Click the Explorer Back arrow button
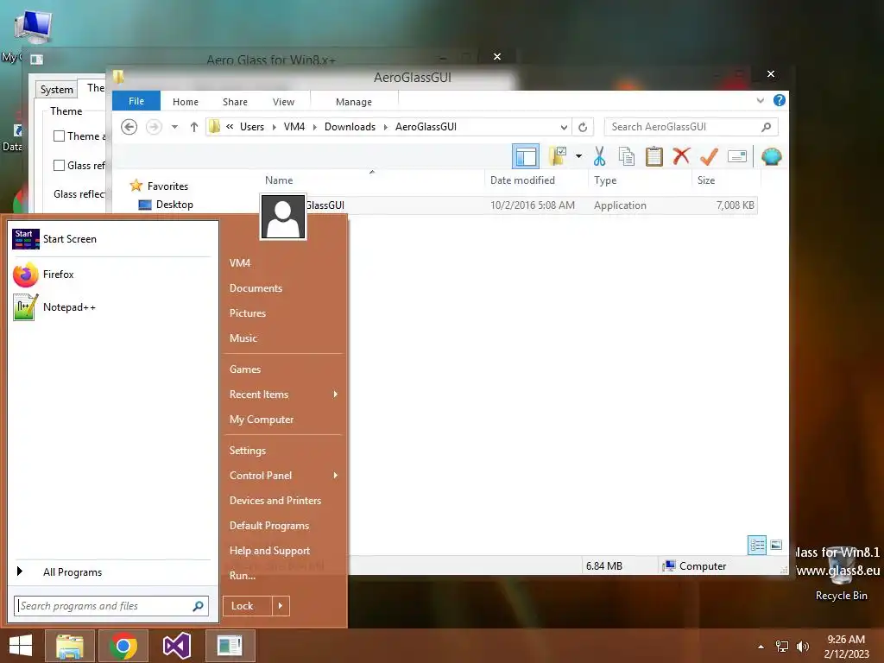 click(129, 127)
